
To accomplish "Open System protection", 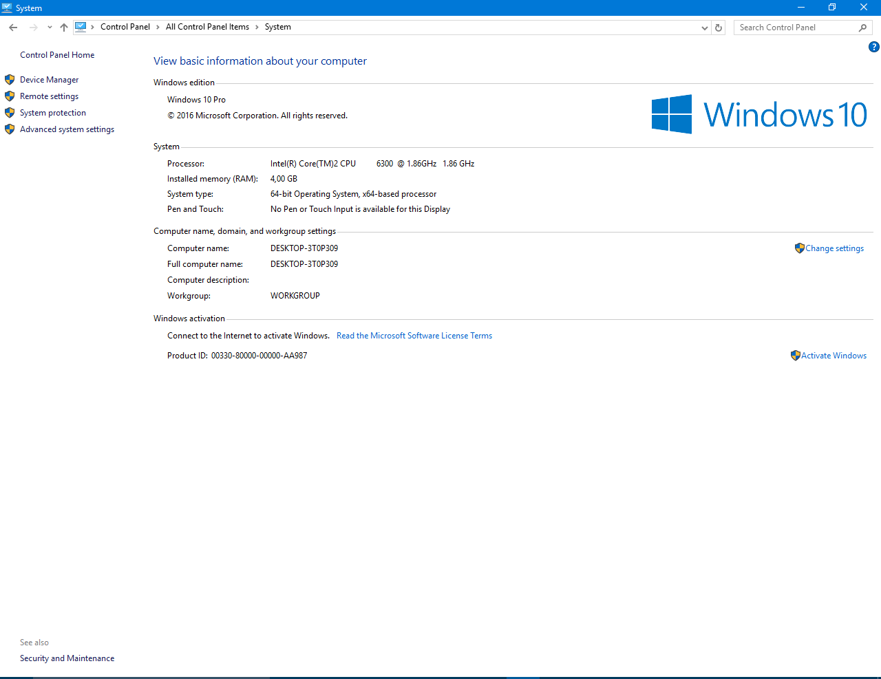I will [x=53, y=113].
